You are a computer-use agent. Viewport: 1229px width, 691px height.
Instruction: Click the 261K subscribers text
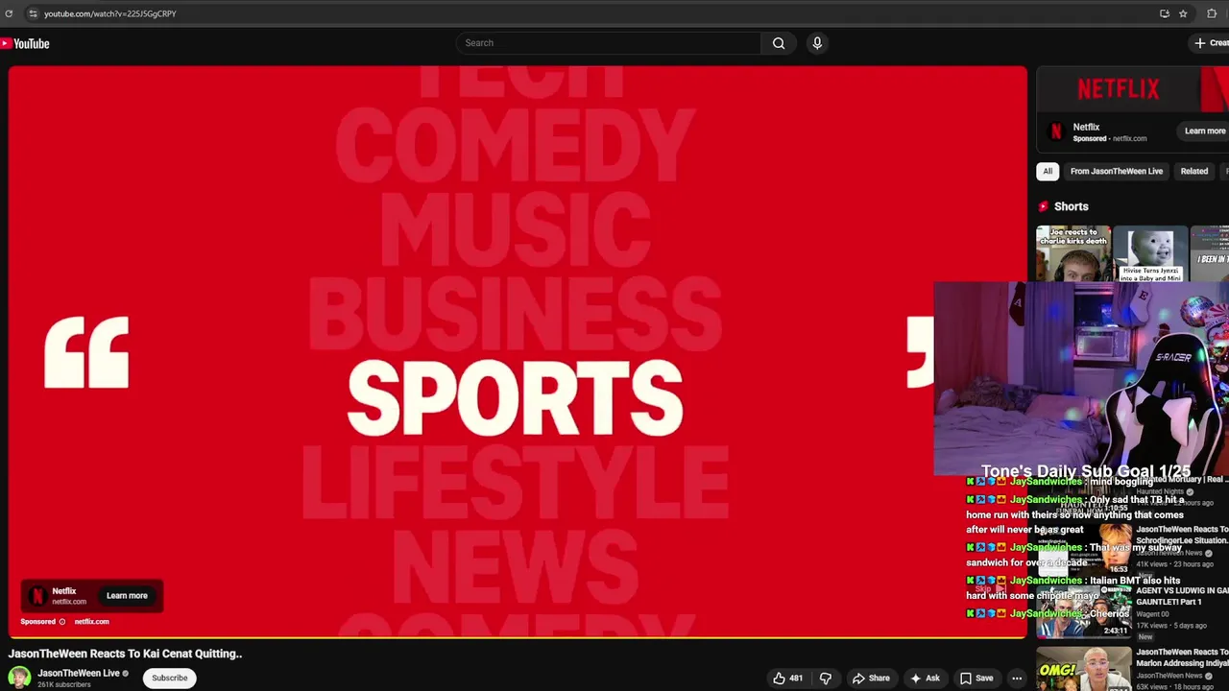coord(64,685)
